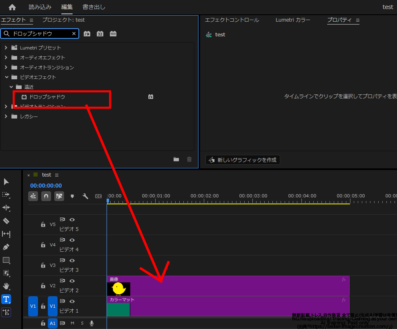397x329 pixels.
Task: Select the 画像 clip on V2
Action: (228, 286)
